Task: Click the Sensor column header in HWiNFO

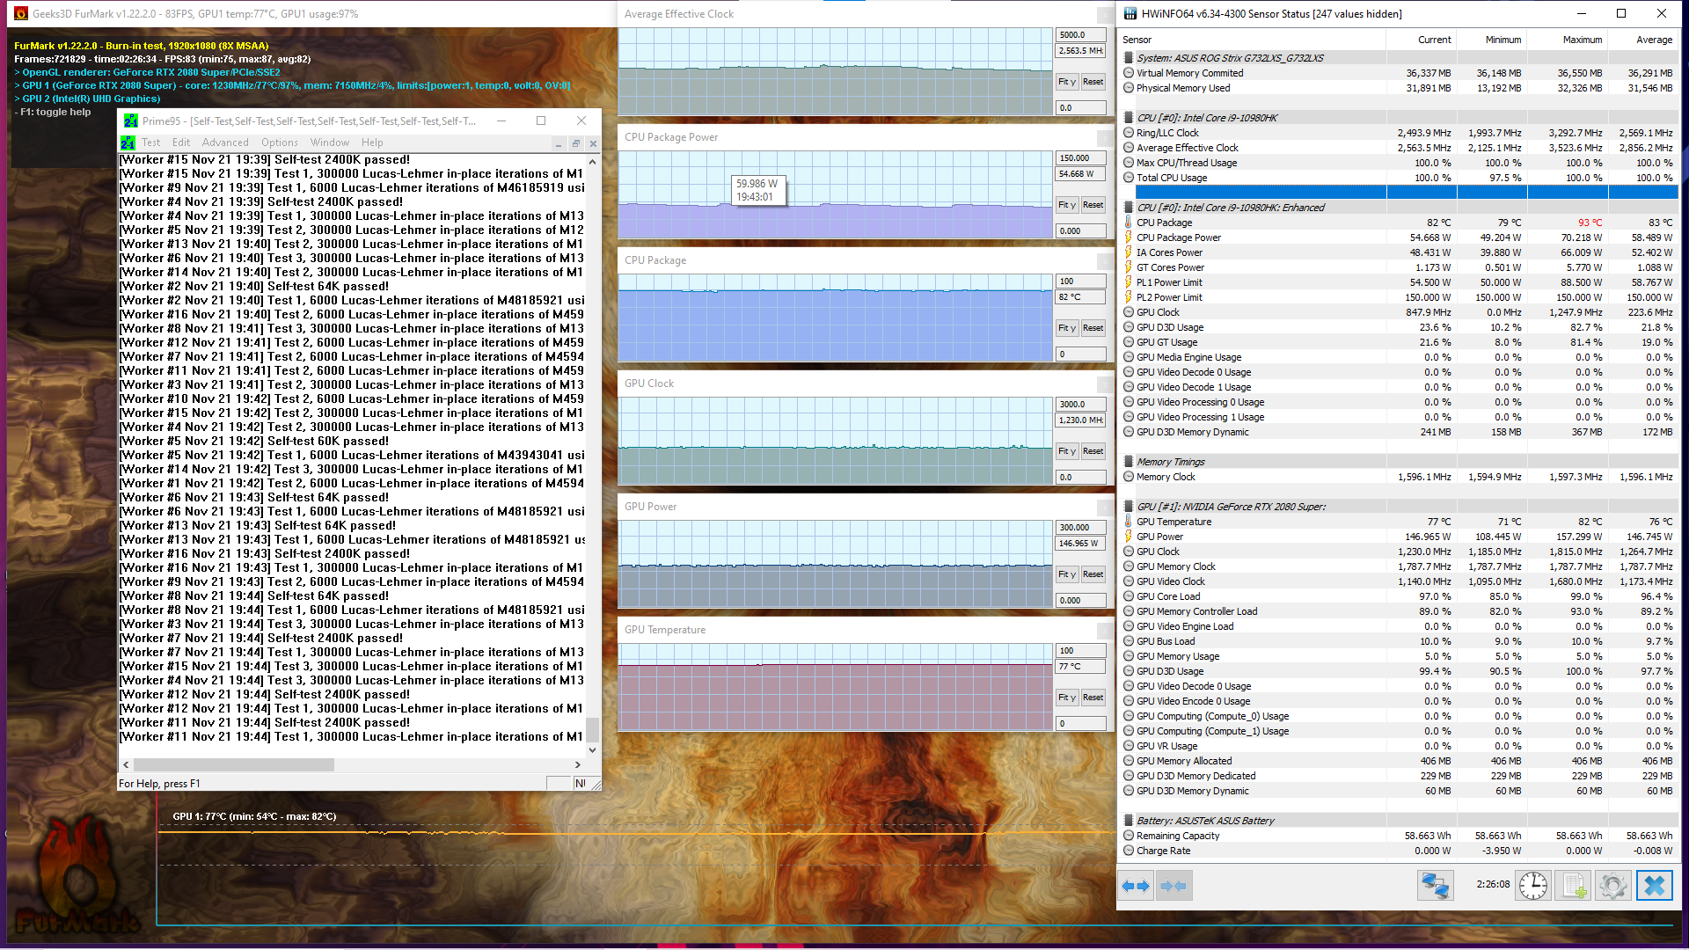Action: [x=1251, y=40]
